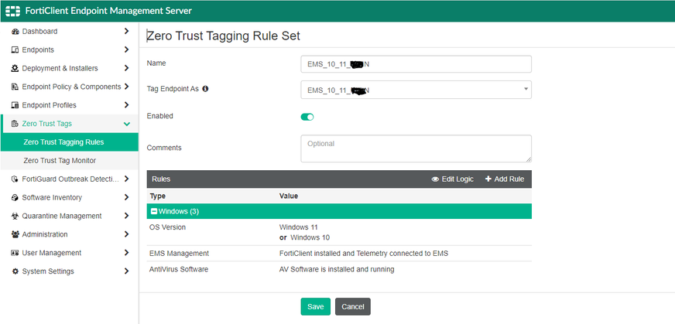This screenshot has width=675, height=324.
Task: Expand the Administration menu chevron
Action: click(126, 234)
